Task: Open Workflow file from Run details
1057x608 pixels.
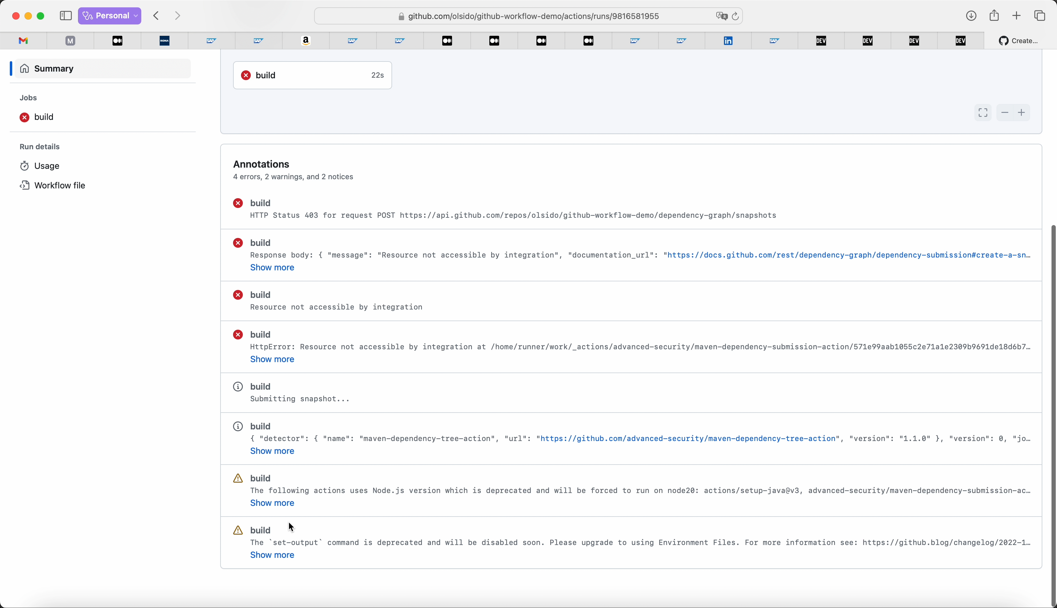Action: coord(60,185)
